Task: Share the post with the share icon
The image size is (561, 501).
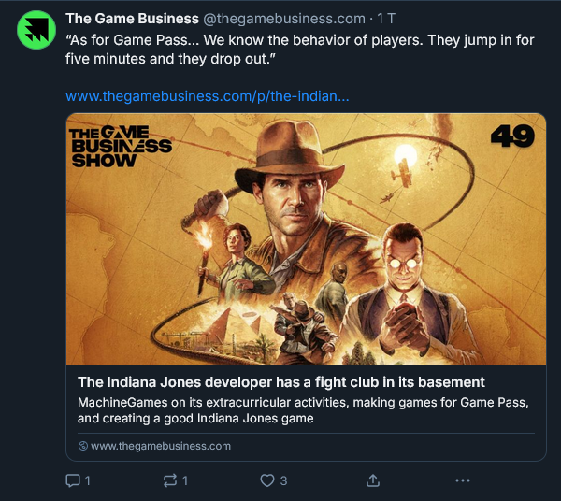Action: pos(372,480)
